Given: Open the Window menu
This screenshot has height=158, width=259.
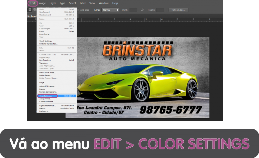Looking at the screenshot, I should 103,3.
